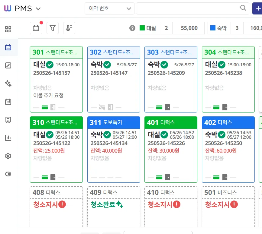262x234 pixels.
Task: Open the settings gear sidebar icon
Action: tap(8, 156)
